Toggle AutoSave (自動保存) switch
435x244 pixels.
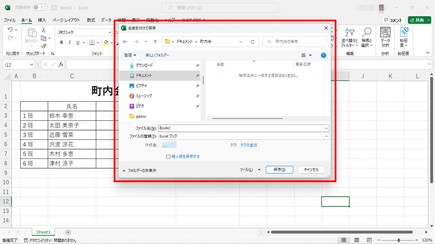tap(41, 7)
